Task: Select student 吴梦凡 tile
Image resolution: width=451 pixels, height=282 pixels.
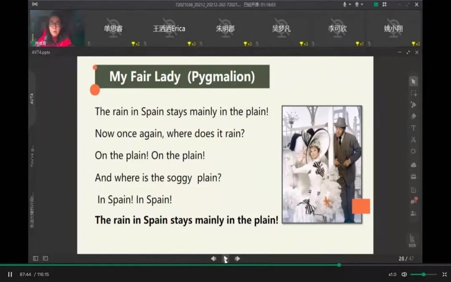Action: coord(281,28)
